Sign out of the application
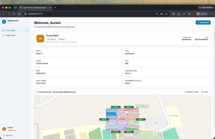 coord(8,136)
